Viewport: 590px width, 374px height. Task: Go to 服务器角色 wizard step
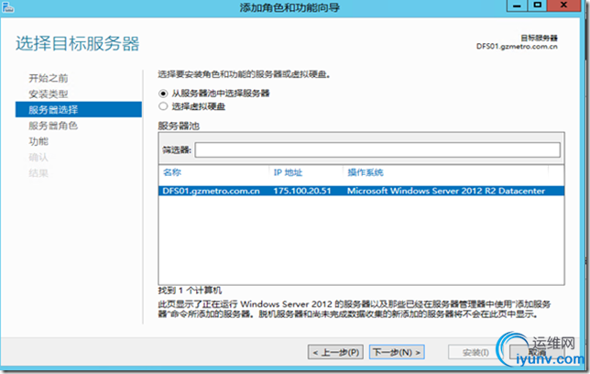click(x=53, y=126)
